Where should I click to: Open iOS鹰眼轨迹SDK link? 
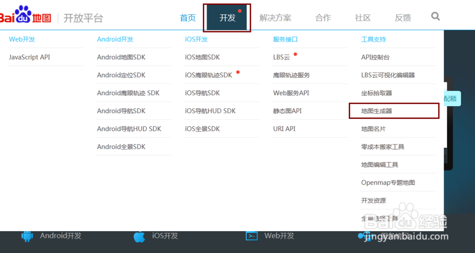coord(209,75)
